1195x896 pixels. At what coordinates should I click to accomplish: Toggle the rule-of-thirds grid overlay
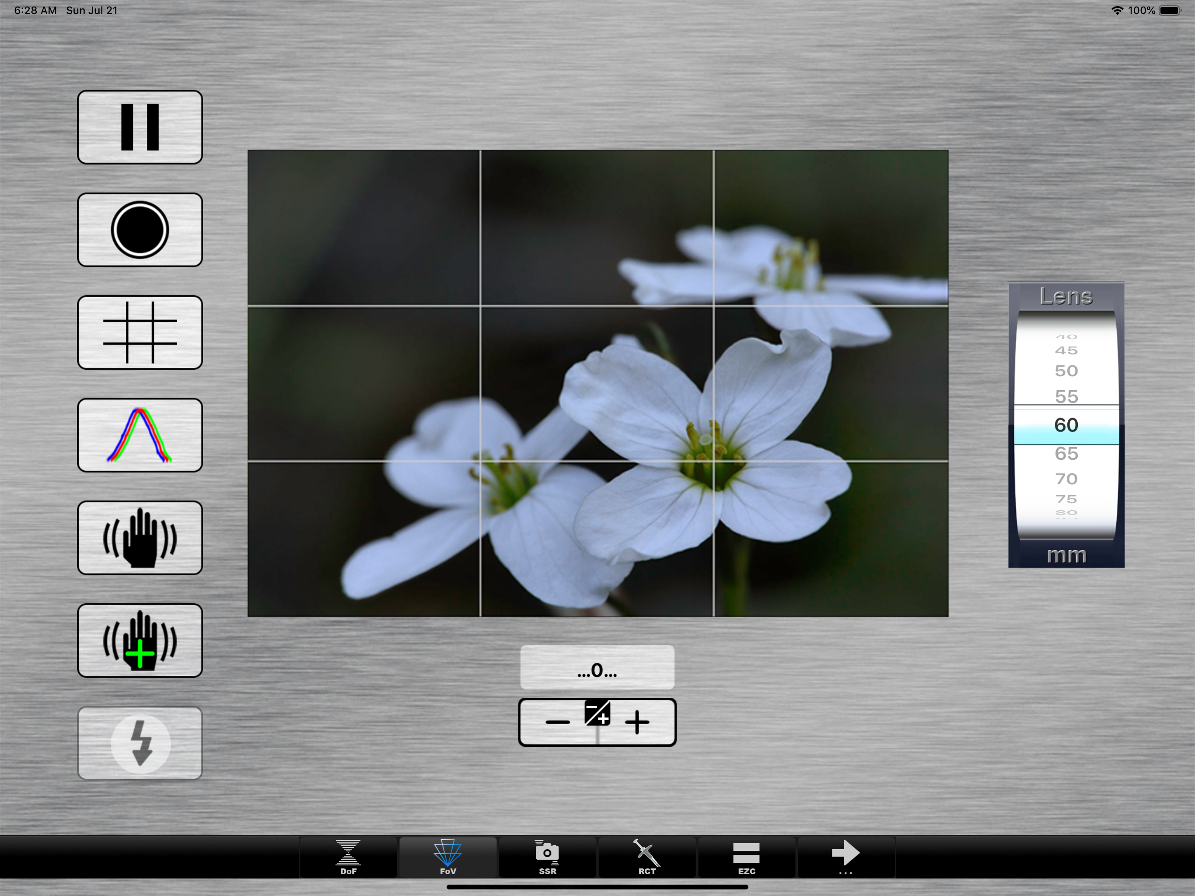pos(140,332)
